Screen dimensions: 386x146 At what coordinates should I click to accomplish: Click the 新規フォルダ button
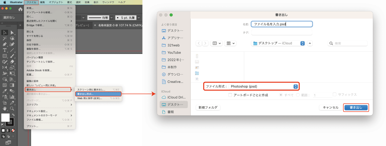208,108
